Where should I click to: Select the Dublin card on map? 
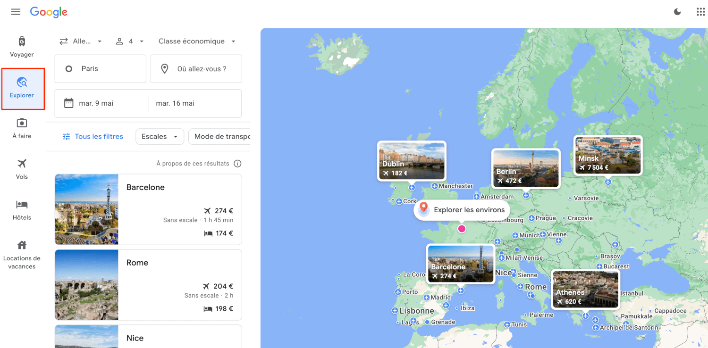click(412, 161)
